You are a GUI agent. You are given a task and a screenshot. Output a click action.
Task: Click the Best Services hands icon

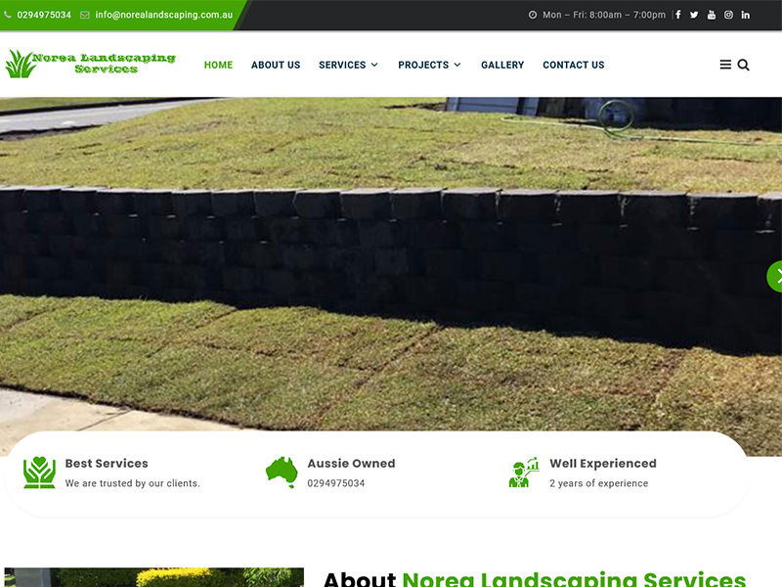tap(40, 473)
